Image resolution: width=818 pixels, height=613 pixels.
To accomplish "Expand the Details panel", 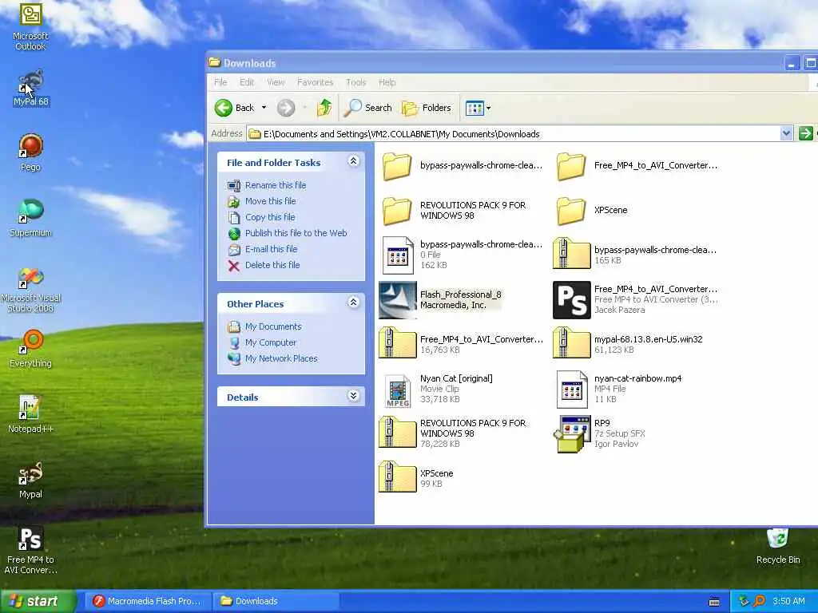I will point(353,396).
